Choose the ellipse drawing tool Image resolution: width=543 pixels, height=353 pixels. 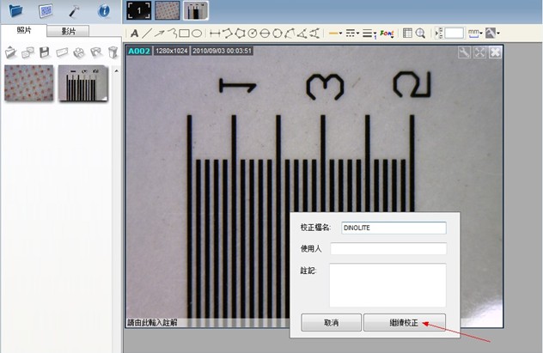tap(197, 33)
